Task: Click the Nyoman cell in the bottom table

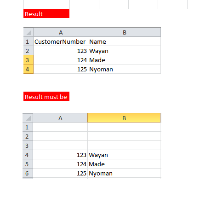Action: pyautogui.click(x=124, y=173)
